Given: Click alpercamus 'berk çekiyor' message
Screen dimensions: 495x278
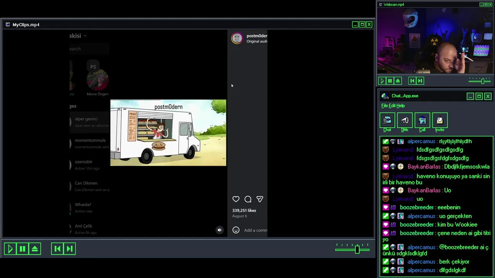Looking at the screenshot, I should (426, 262).
